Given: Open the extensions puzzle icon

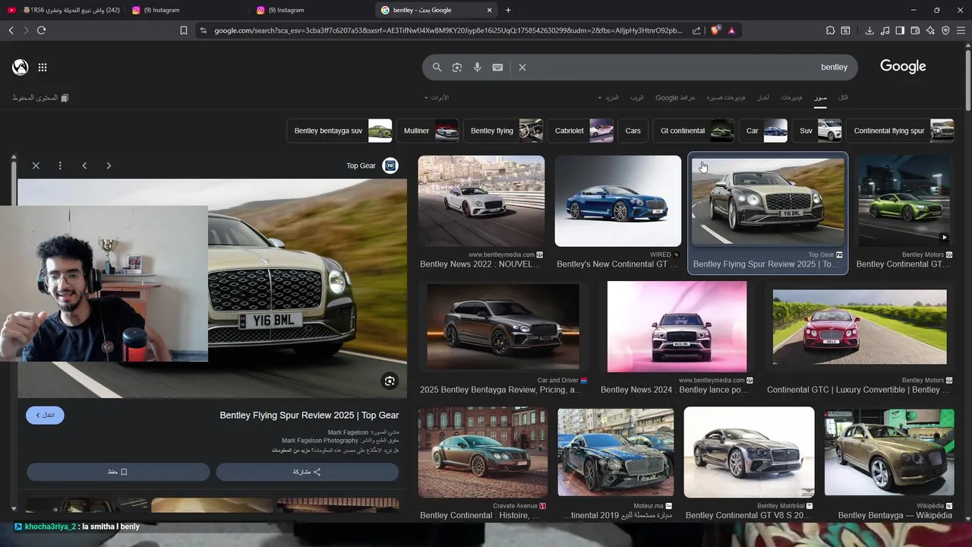Looking at the screenshot, I should pyautogui.click(x=830, y=30).
